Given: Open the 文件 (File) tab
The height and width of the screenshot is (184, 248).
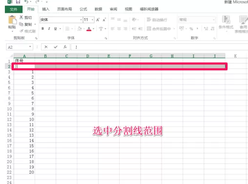Looking at the screenshot, I should click(14, 9).
